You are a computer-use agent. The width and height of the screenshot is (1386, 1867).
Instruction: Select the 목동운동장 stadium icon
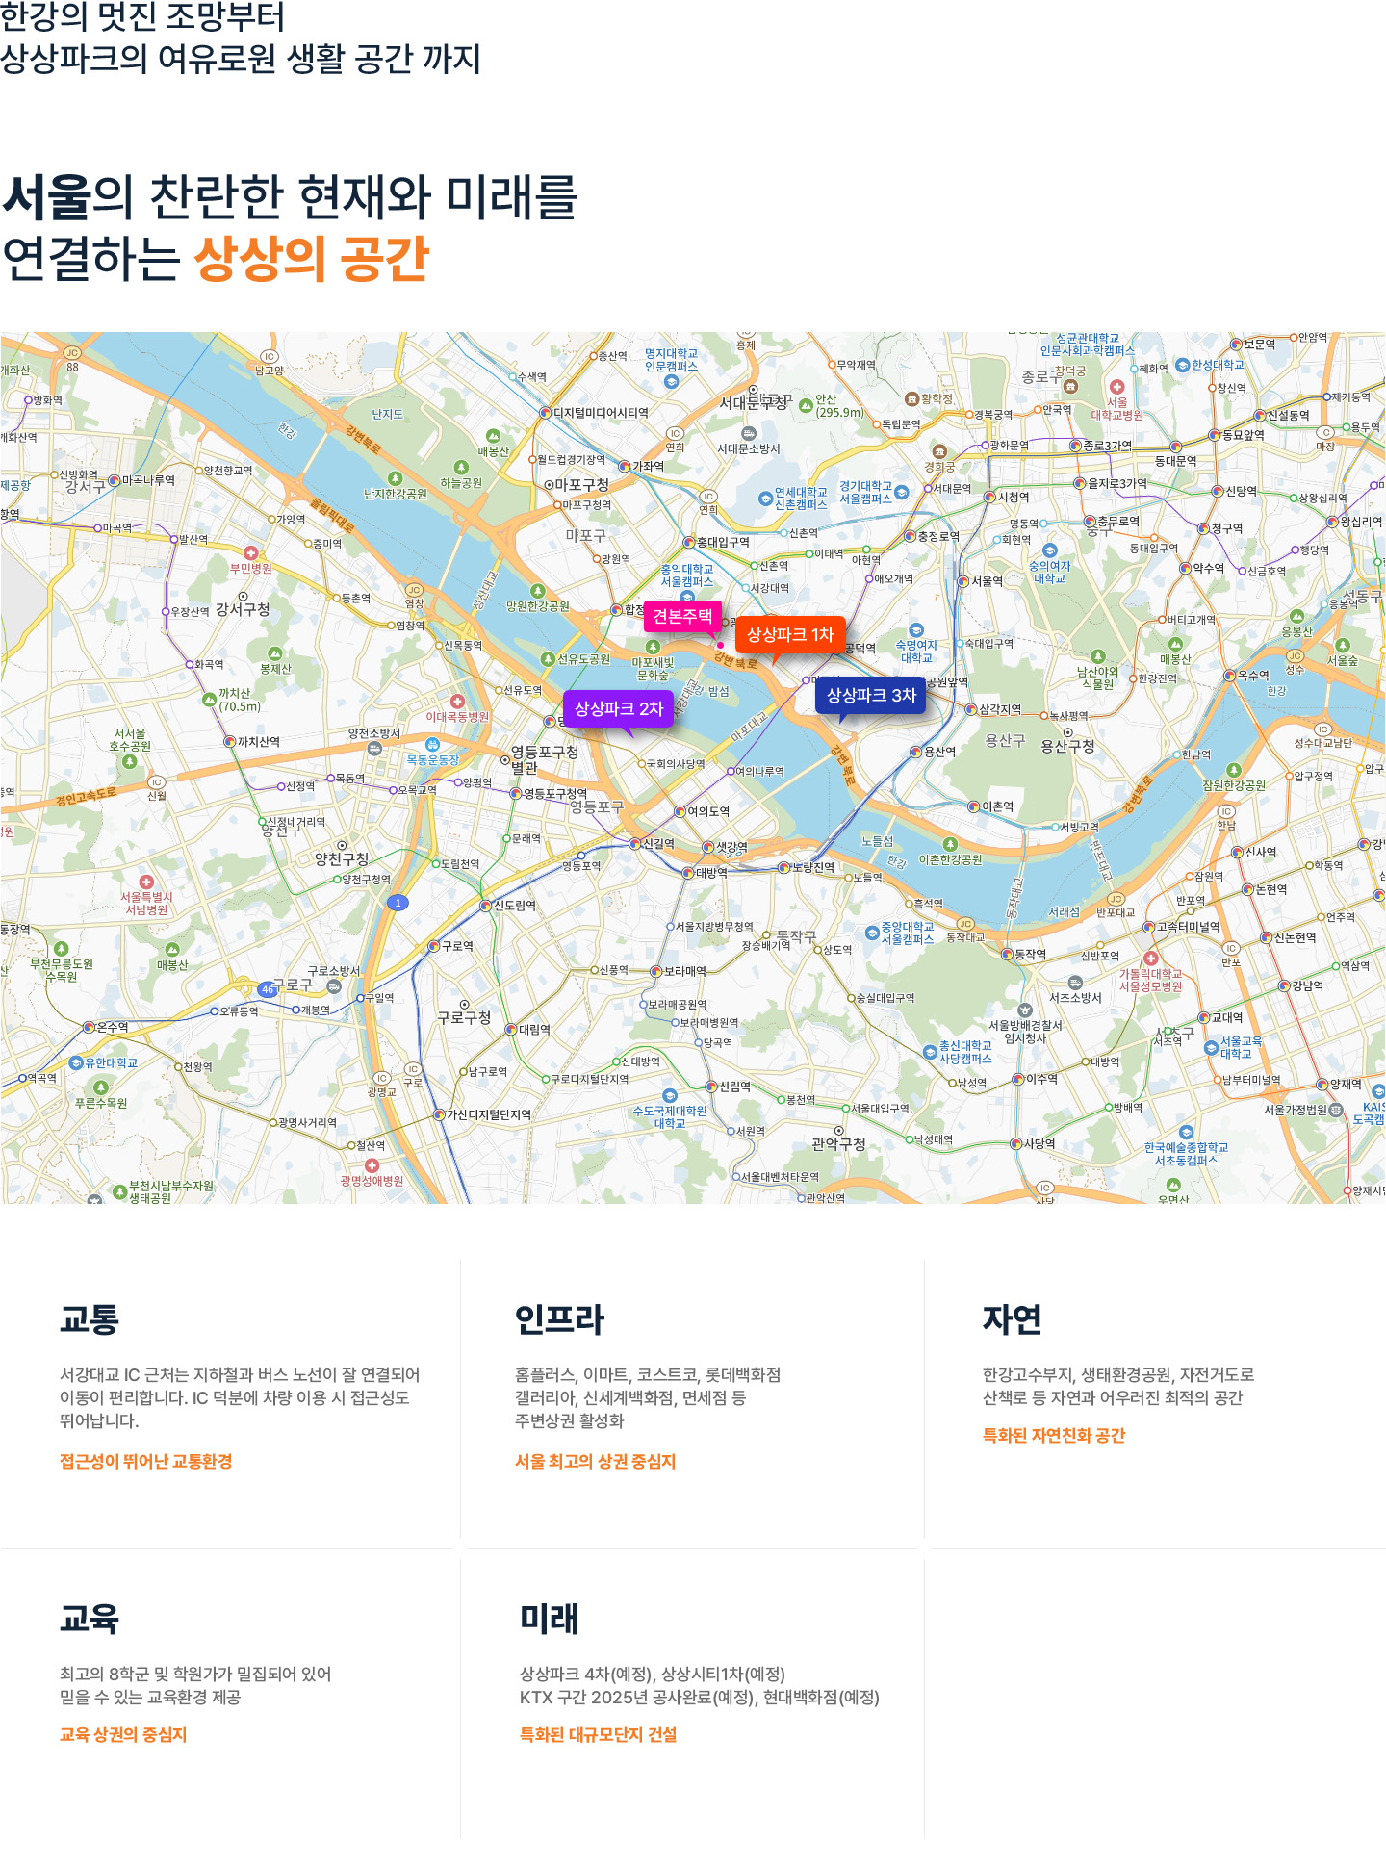click(x=433, y=745)
